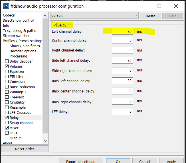Click the ffdshow app icon in title bar
Viewport: 186px width, 163px height.
[x=6, y=6]
